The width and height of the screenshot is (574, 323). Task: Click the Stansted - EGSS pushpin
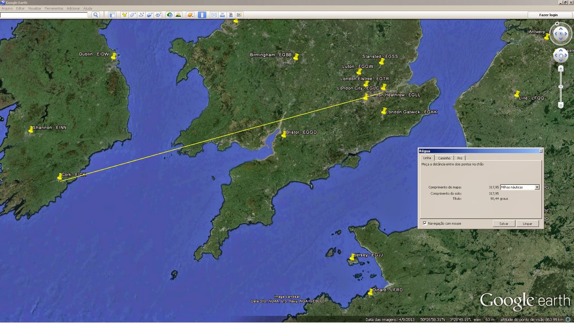(382, 61)
